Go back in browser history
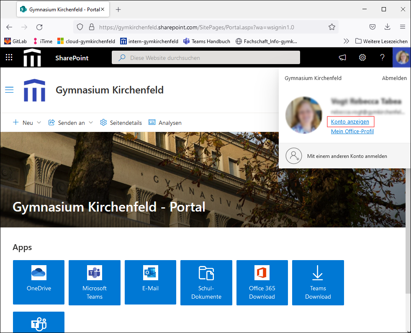 [x=9, y=27]
